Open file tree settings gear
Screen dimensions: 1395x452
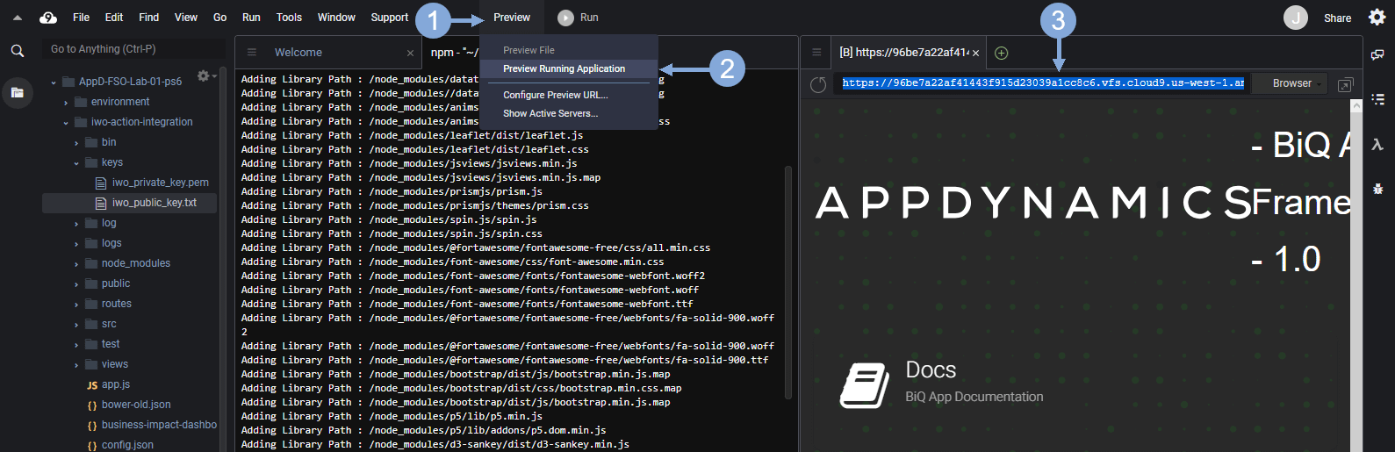(204, 76)
